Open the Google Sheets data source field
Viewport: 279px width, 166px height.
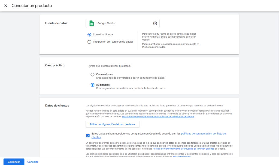click(123, 23)
